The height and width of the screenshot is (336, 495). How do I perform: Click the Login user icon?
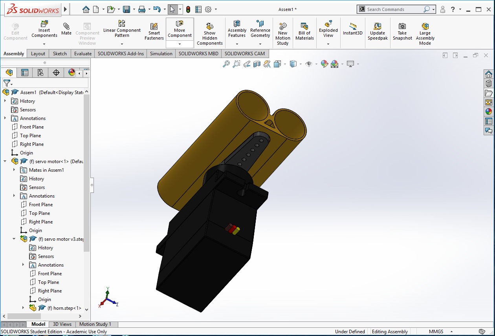tap(443, 9)
